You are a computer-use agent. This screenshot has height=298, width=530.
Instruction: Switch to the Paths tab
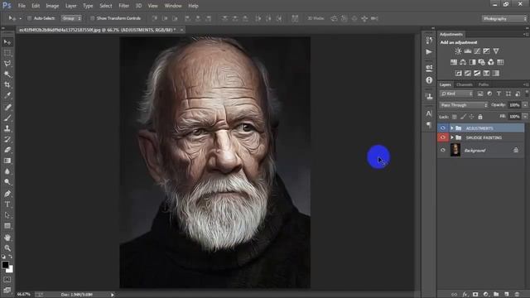484,84
